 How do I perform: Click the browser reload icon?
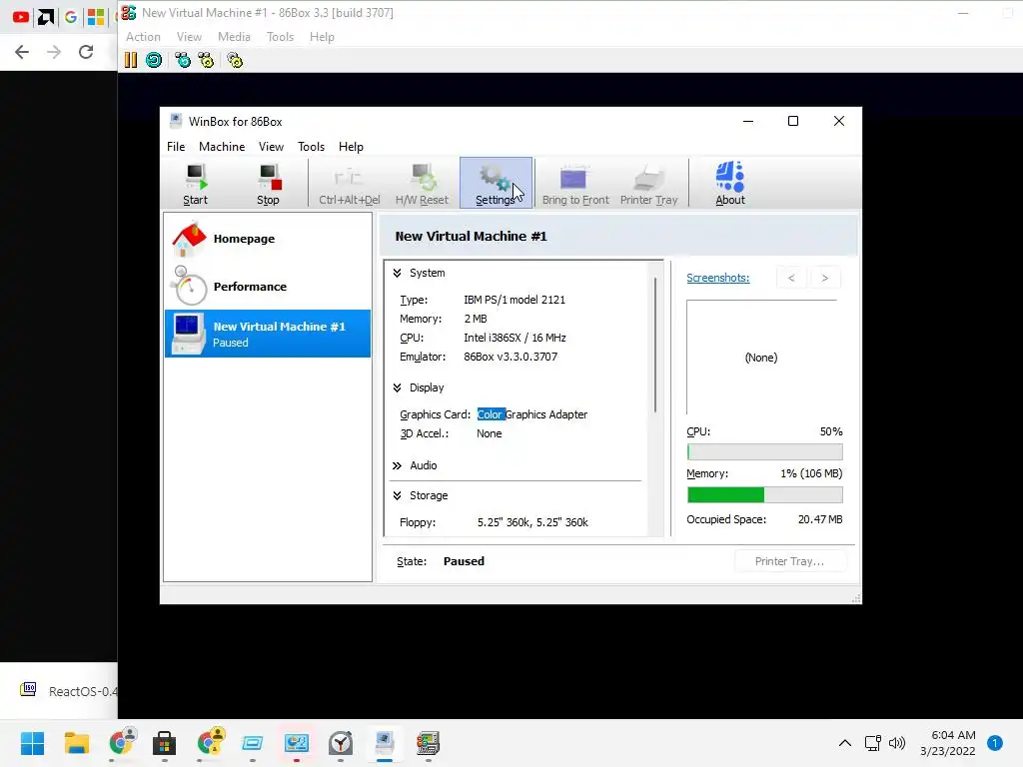pos(86,52)
